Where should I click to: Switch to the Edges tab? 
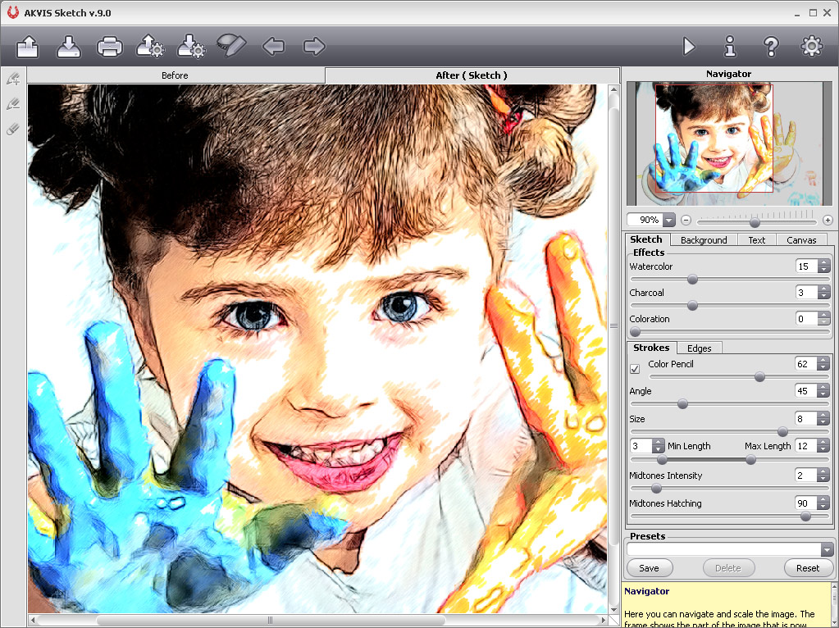tap(699, 348)
